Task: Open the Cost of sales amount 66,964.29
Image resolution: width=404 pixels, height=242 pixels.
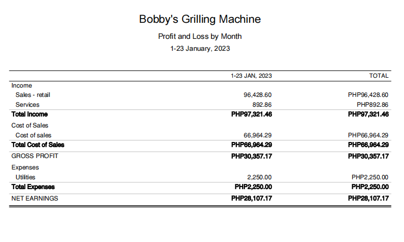Action: point(254,135)
